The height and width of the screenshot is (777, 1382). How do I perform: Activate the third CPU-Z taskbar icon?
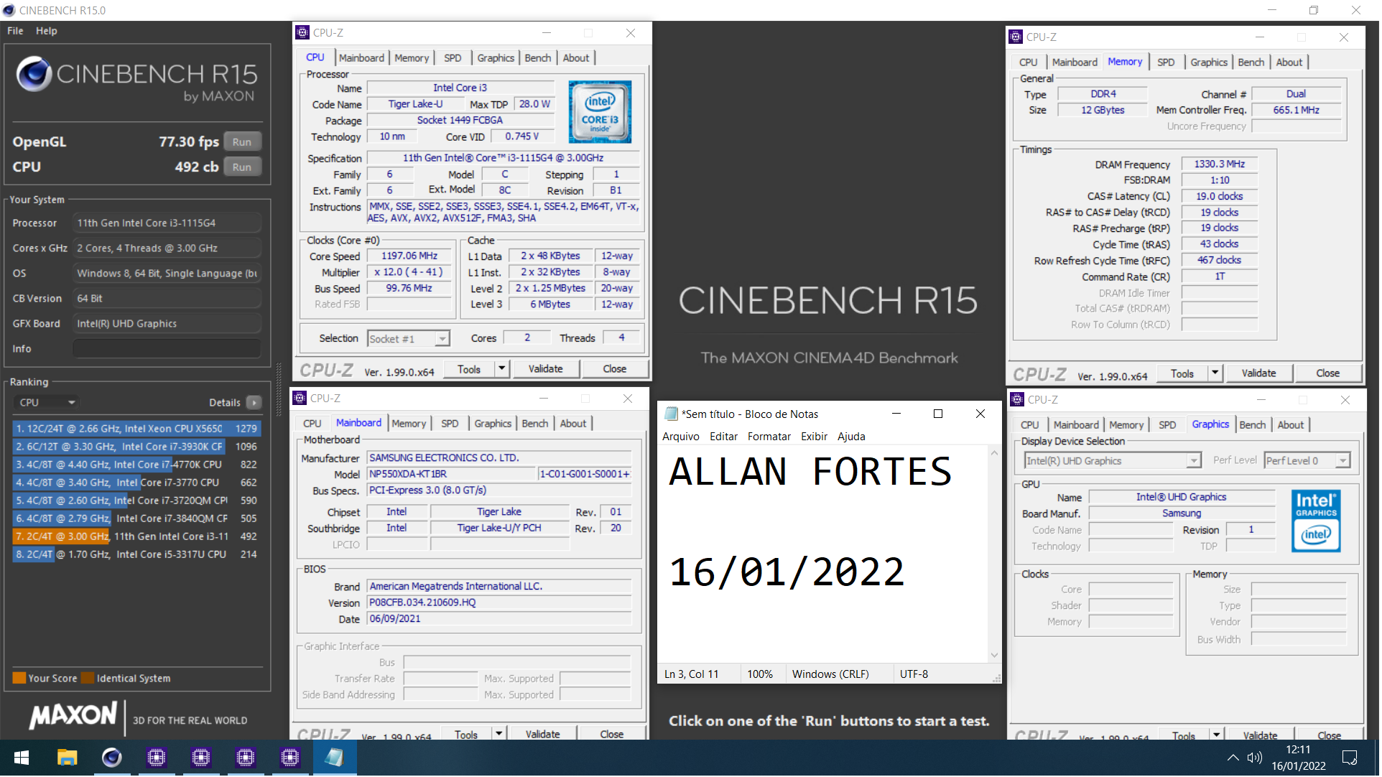[245, 758]
